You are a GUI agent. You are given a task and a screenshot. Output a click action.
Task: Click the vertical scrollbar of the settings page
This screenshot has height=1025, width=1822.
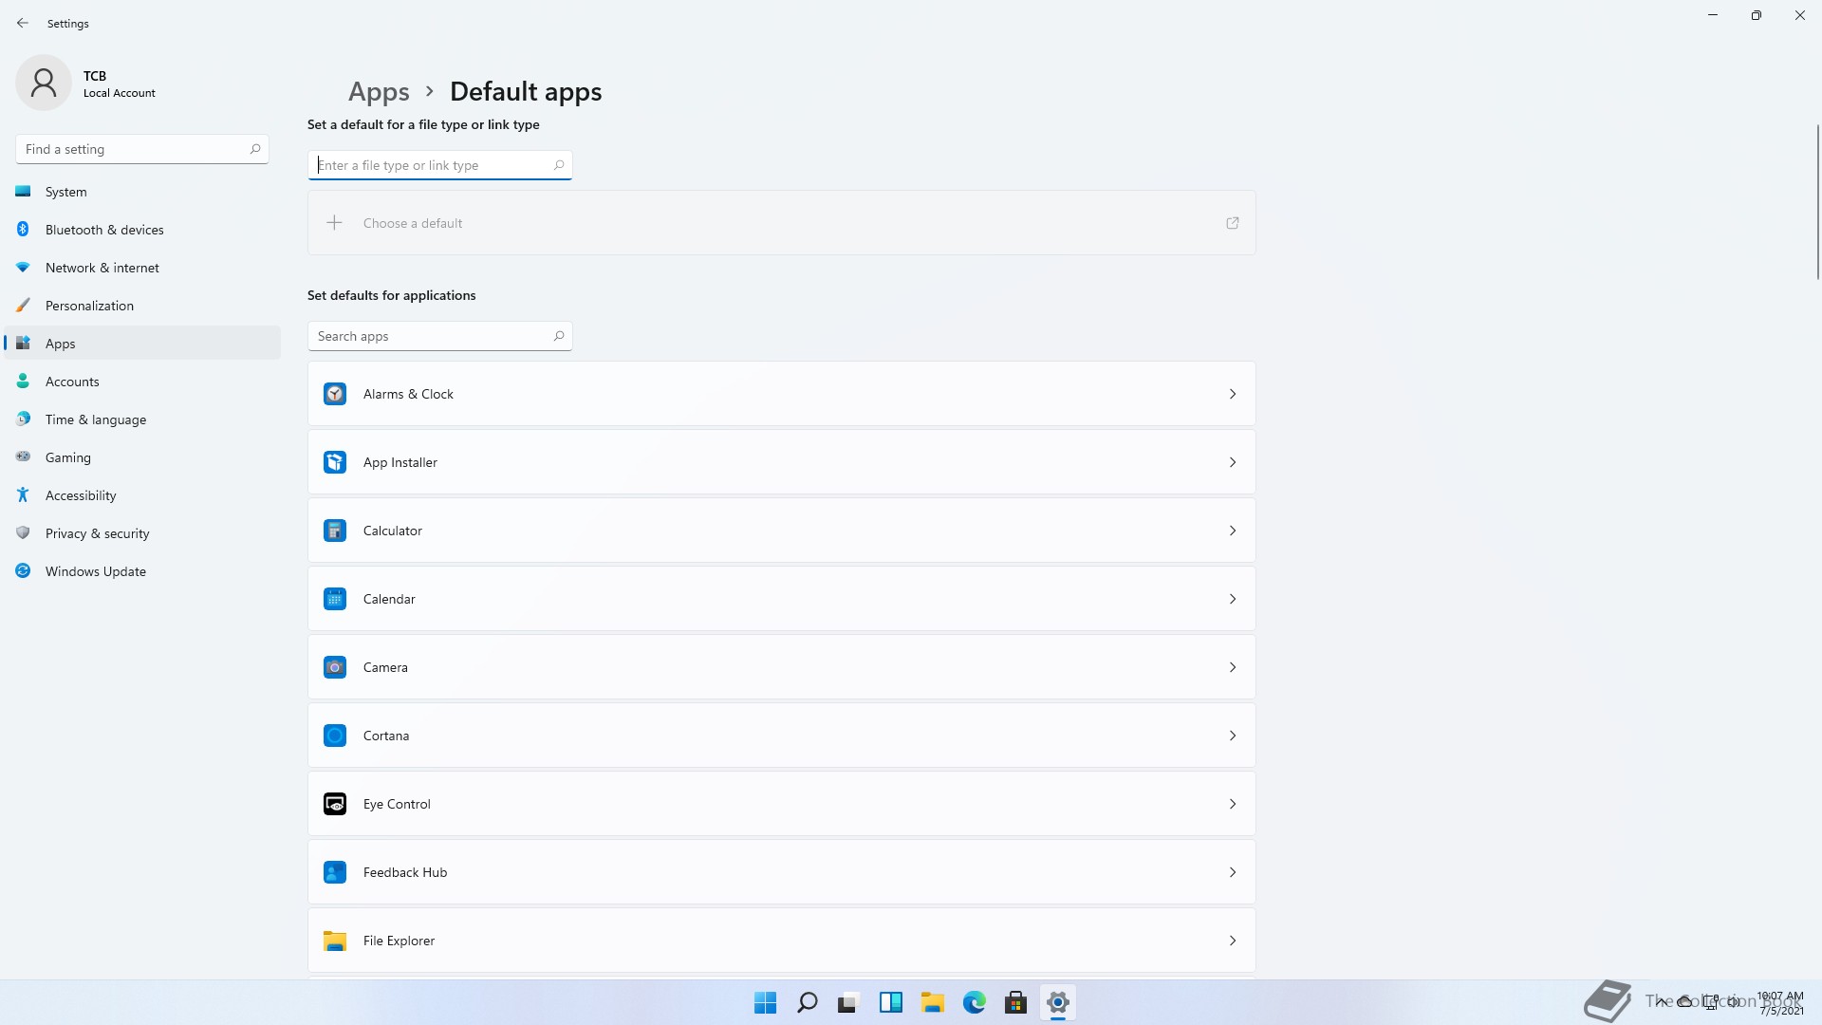point(1817,201)
